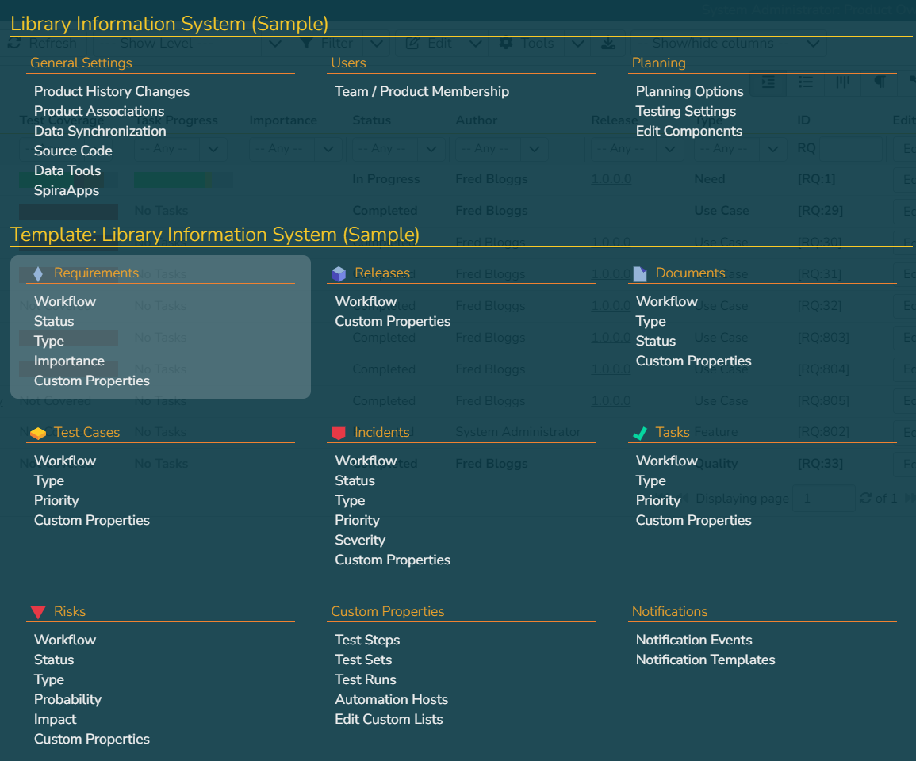Open Risks Custom Properties
The width and height of the screenshot is (916, 761).
[92, 740]
